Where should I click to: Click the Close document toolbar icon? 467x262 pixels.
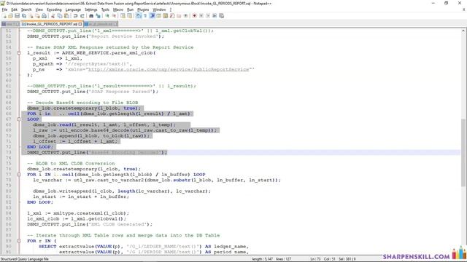pos(31,16)
